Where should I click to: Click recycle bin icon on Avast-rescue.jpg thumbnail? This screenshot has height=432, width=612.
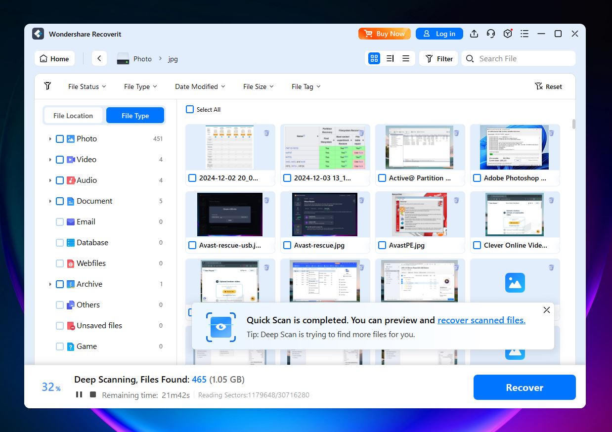pos(361,200)
